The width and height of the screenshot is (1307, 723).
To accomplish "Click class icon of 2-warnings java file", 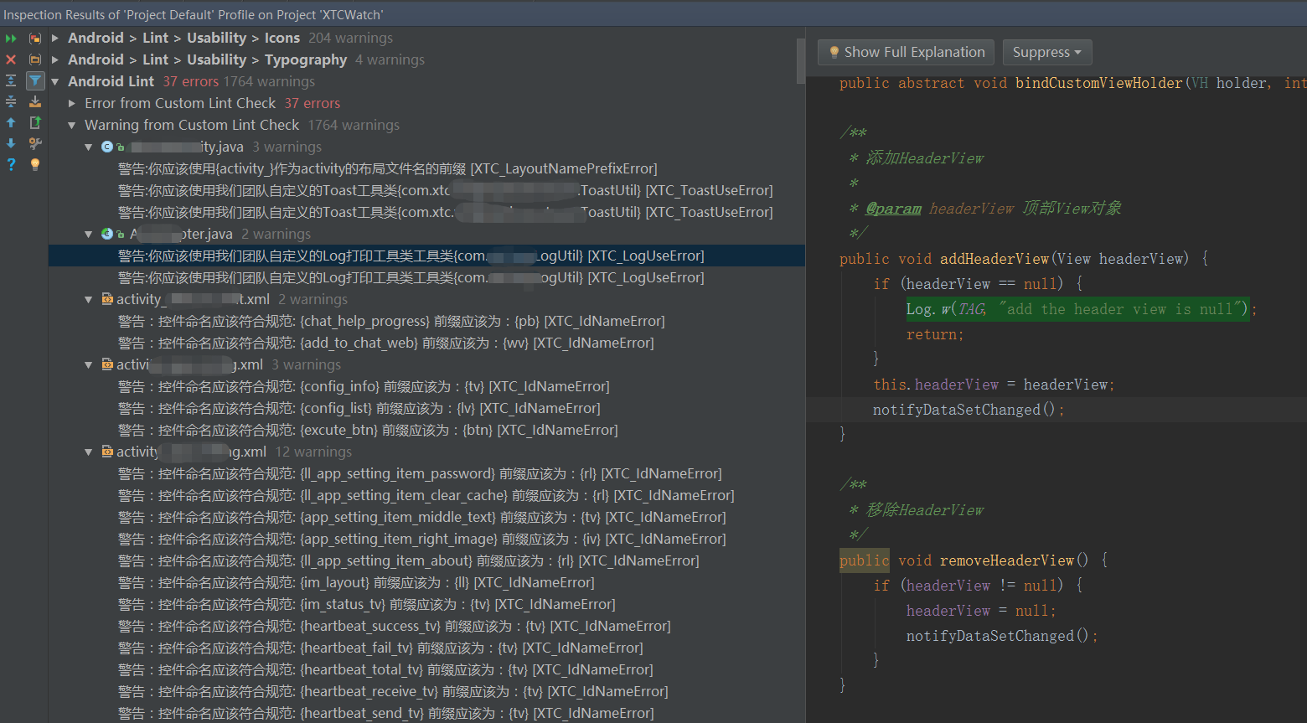I will tap(107, 234).
